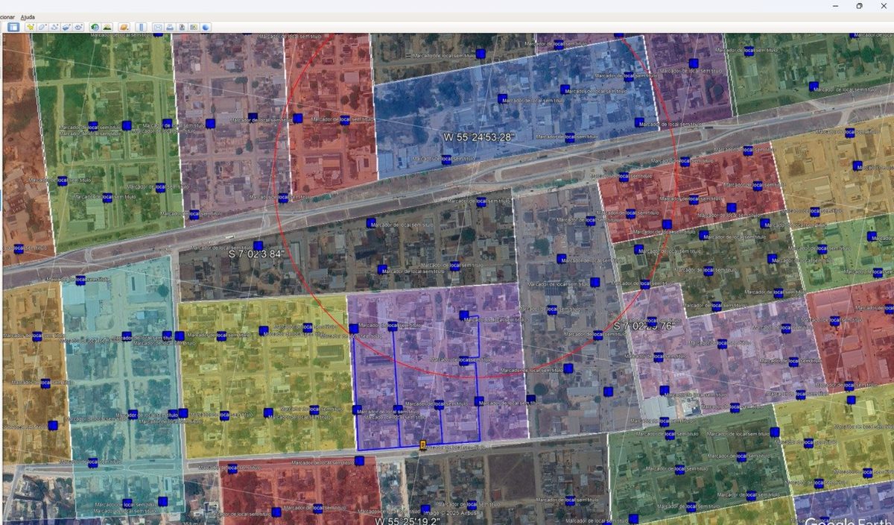Click the Save Image toolbar icon

pos(182,27)
